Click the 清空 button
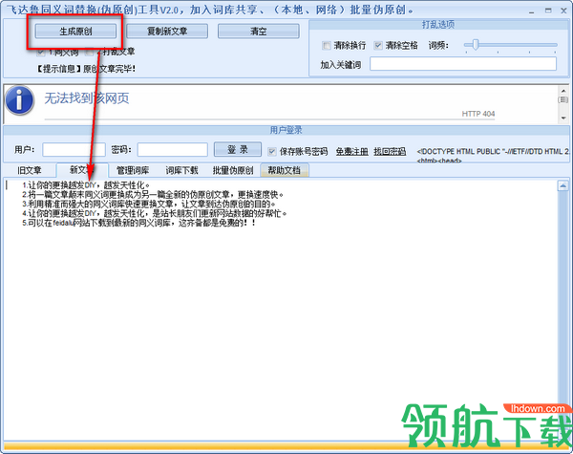Viewport: 573px width, 454px height. [259, 32]
